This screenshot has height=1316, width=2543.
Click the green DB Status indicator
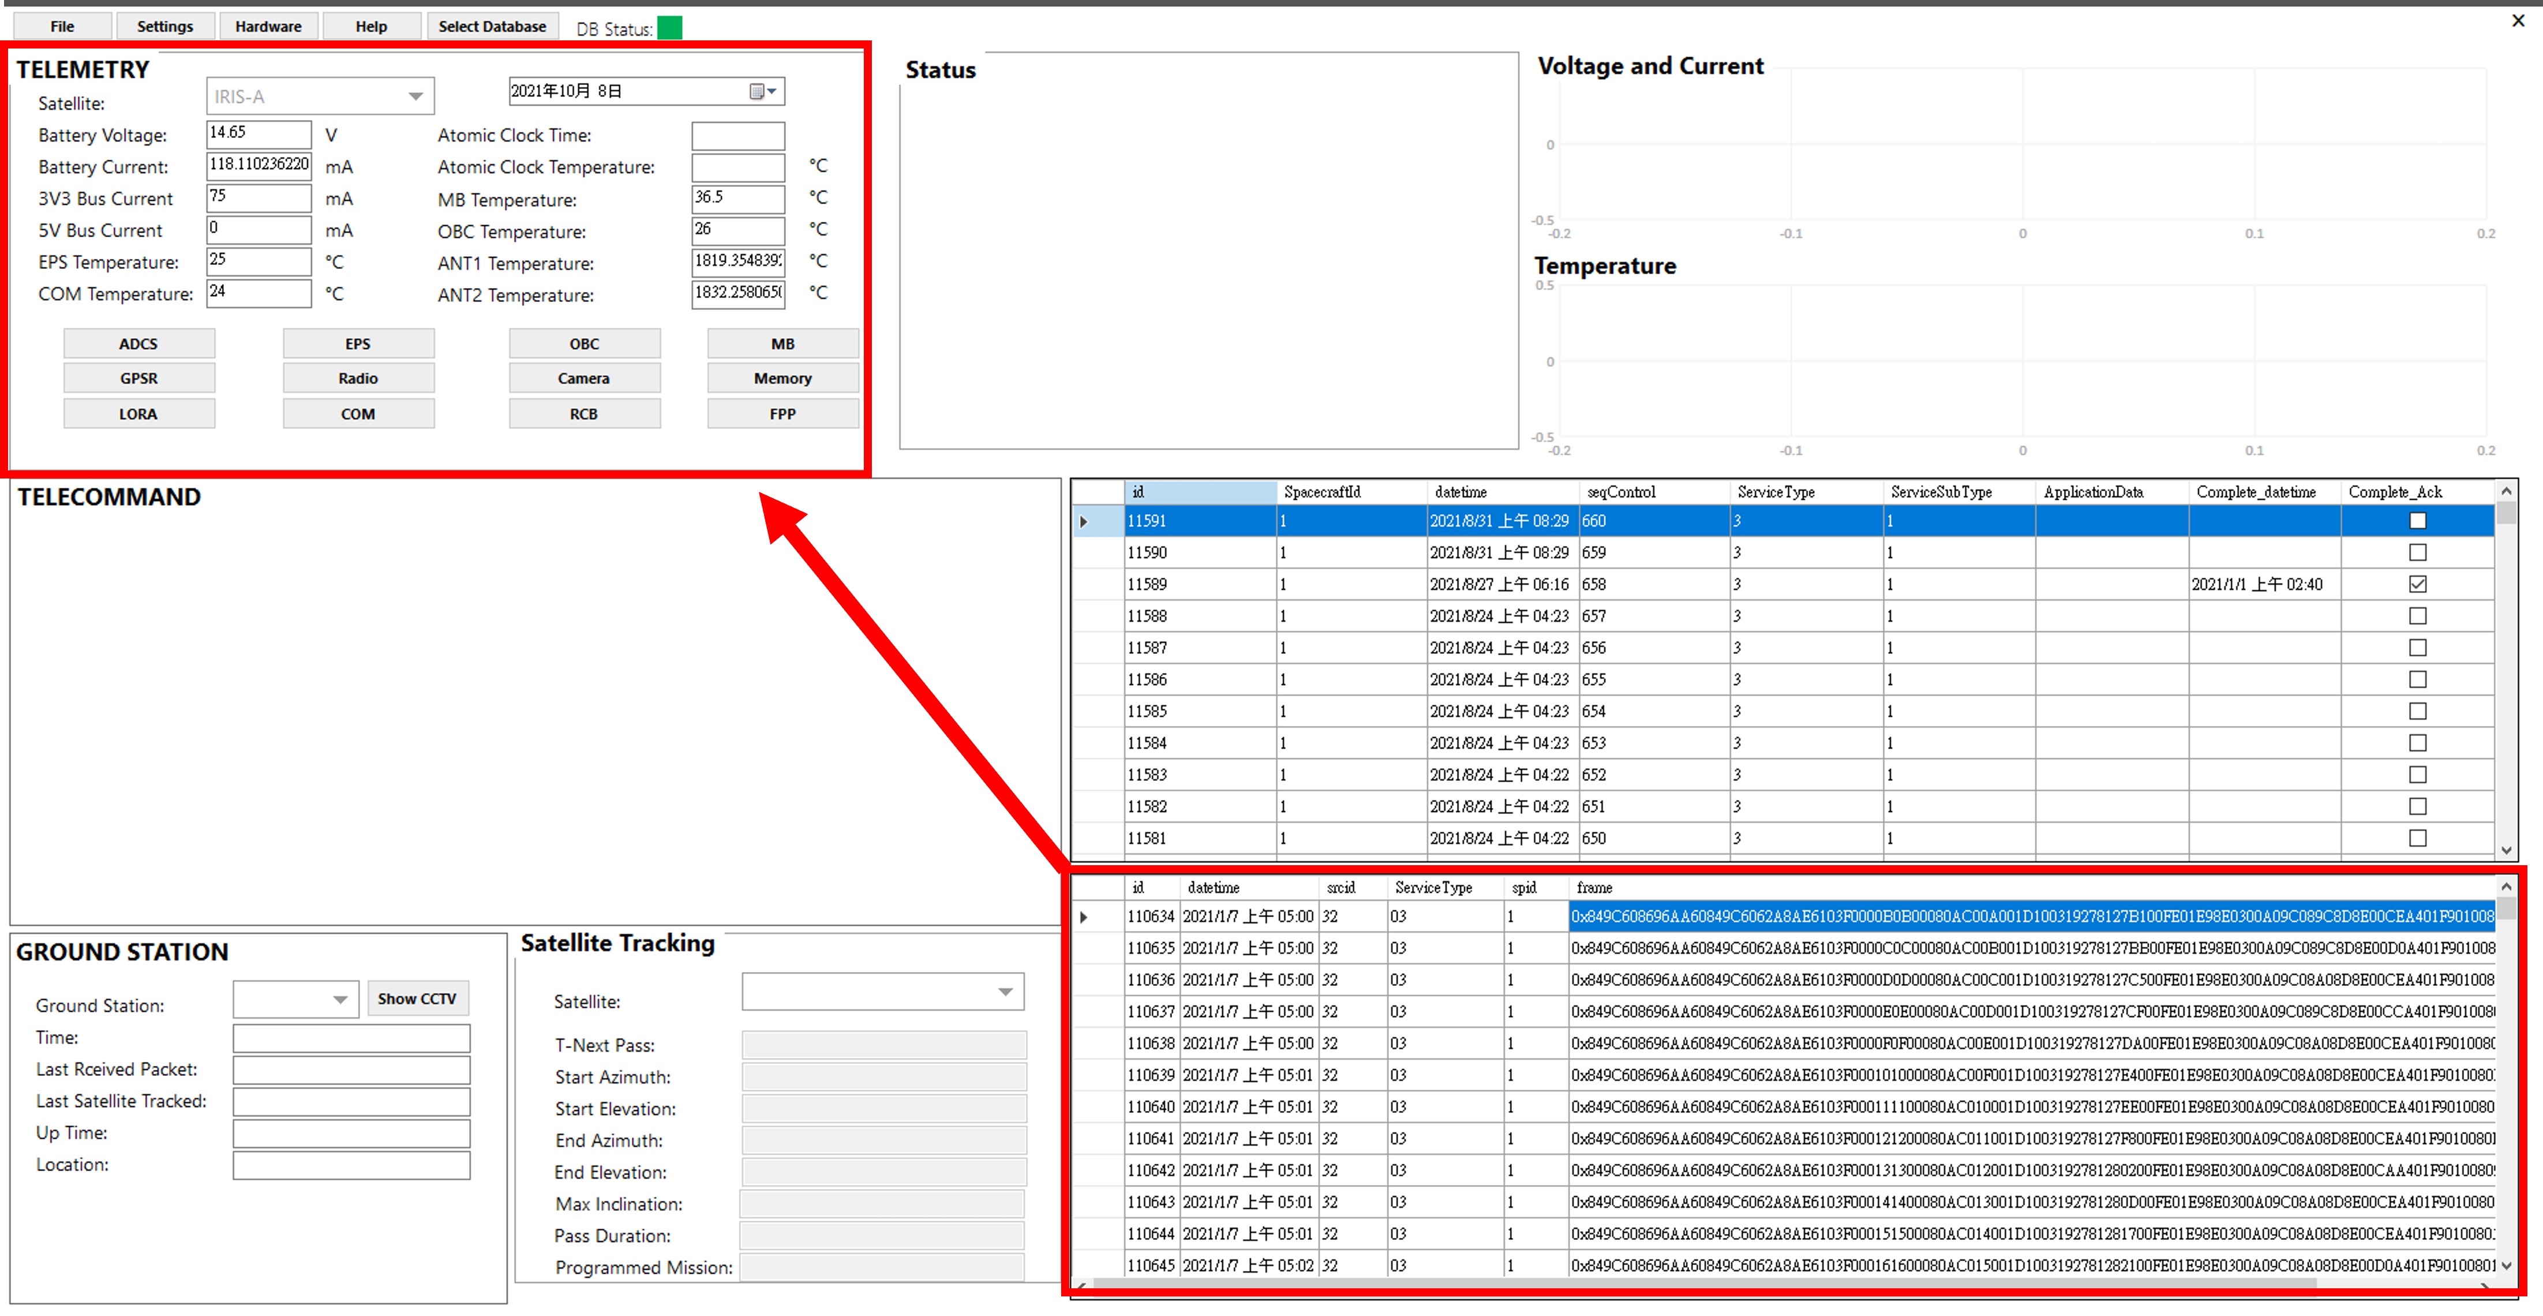pos(669,28)
